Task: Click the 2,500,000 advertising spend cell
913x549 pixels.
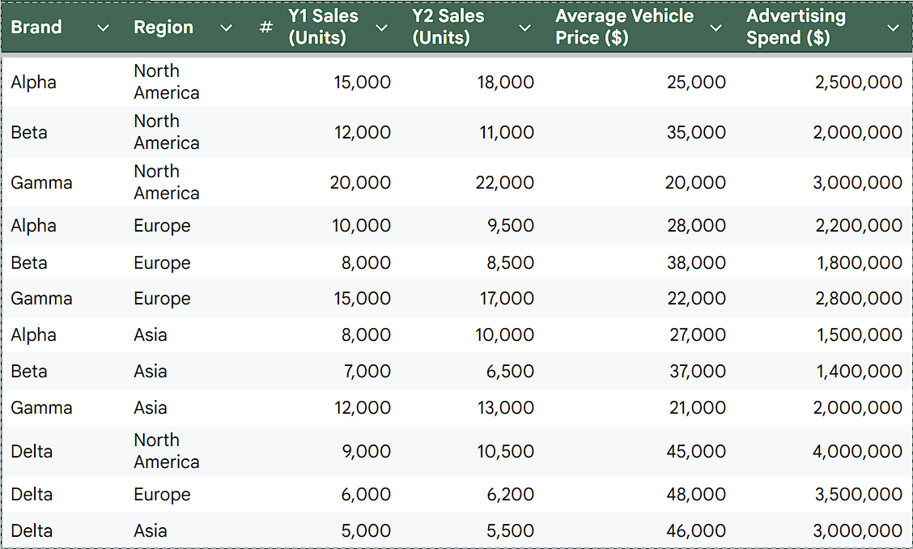Action: [x=858, y=83]
